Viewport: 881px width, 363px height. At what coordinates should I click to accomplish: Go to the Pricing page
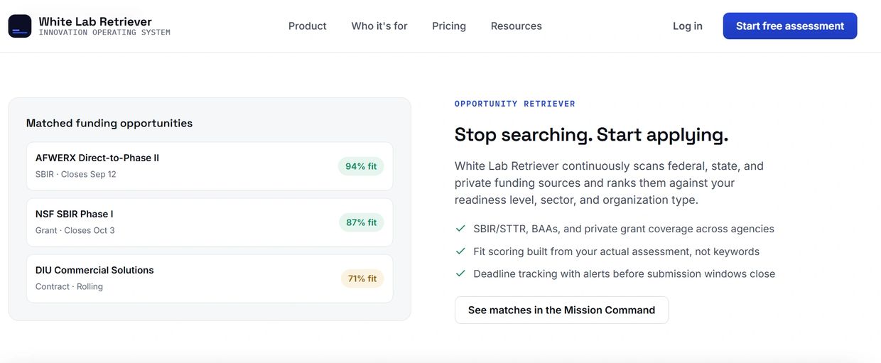pyautogui.click(x=449, y=26)
